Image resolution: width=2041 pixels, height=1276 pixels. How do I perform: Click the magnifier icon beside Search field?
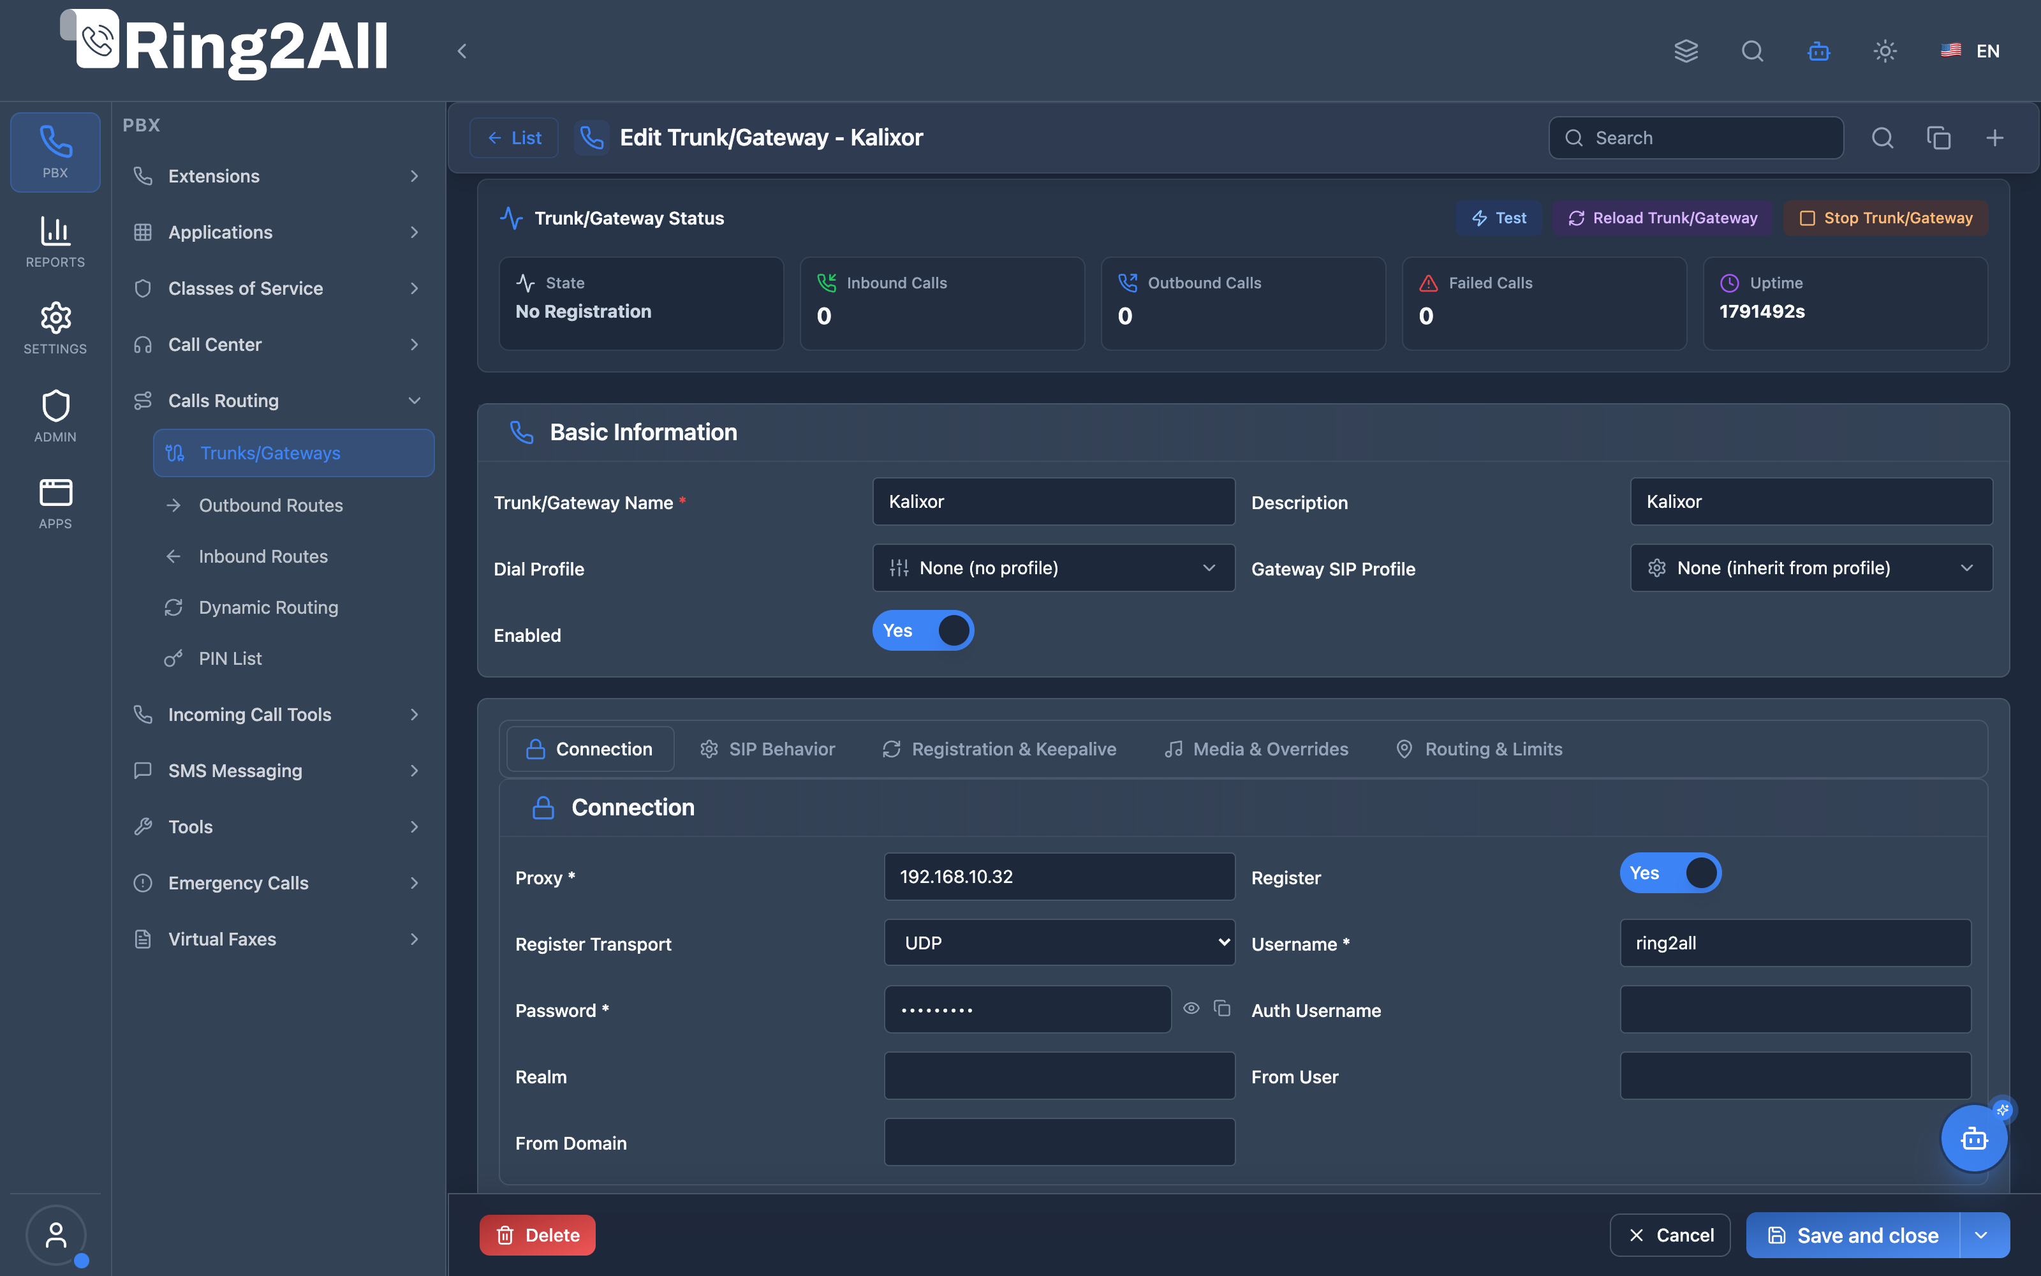(1882, 138)
